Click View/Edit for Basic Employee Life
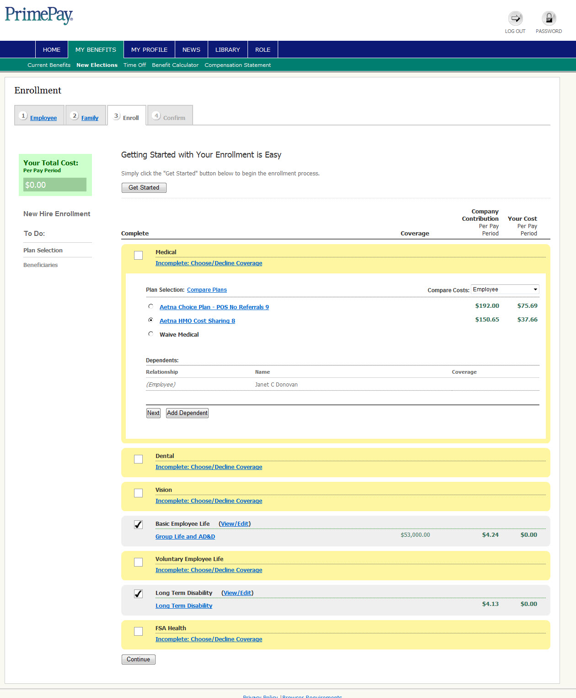576x698 pixels. (x=235, y=524)
